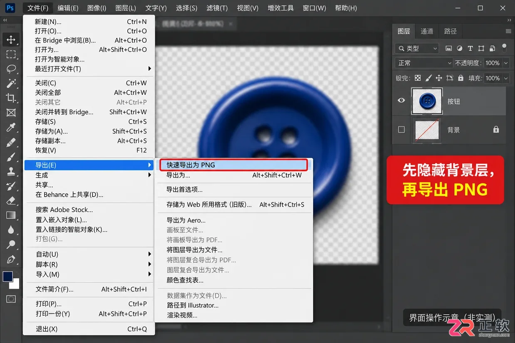Open the 图像(I) menu
This screenshot has width=515, height=343.
pos(97,8)
